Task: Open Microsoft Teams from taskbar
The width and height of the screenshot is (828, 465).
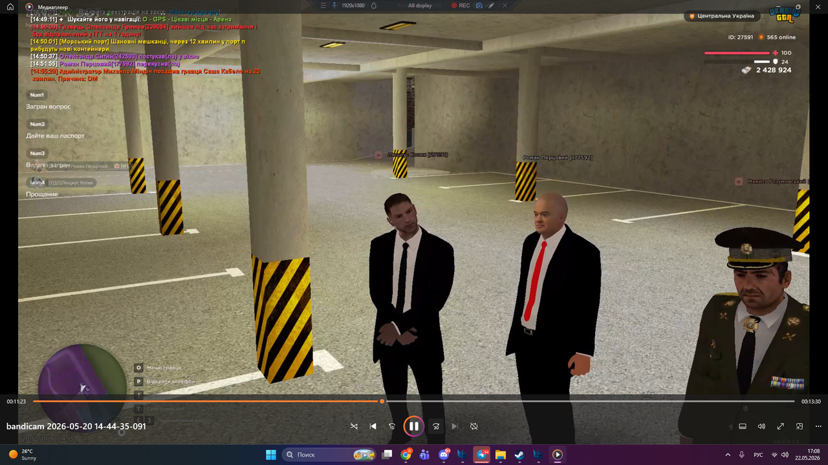Action: coord(424,455)
